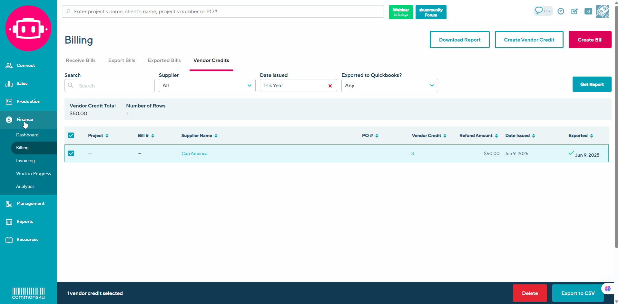Click the Create Vendor Credit button
The width and height of the screenshot is (619, 304).
(x=529, y=40)
